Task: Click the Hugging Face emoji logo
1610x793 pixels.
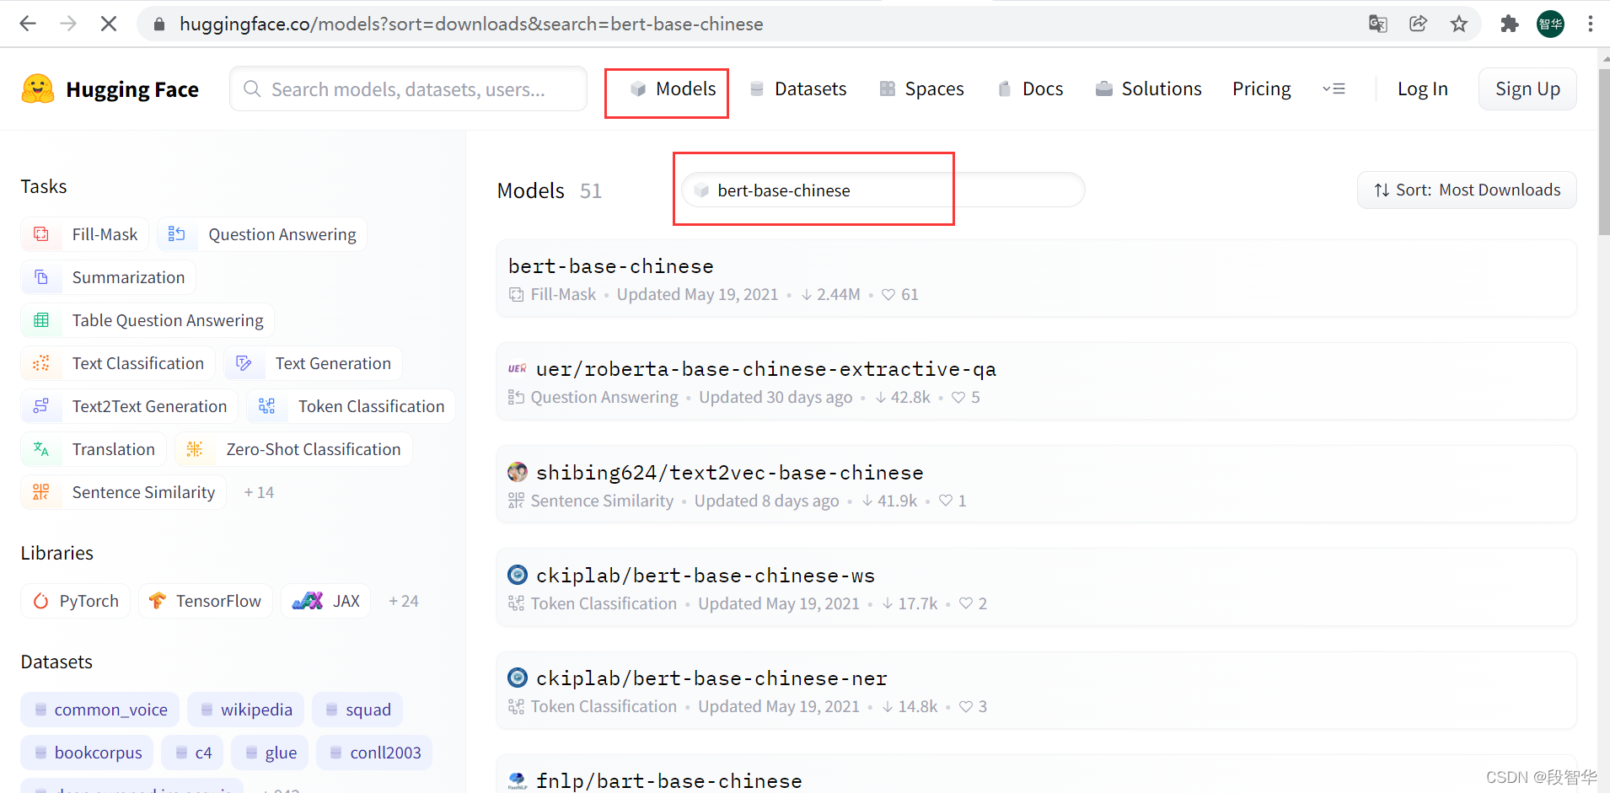Action: [x=38, y=88]
